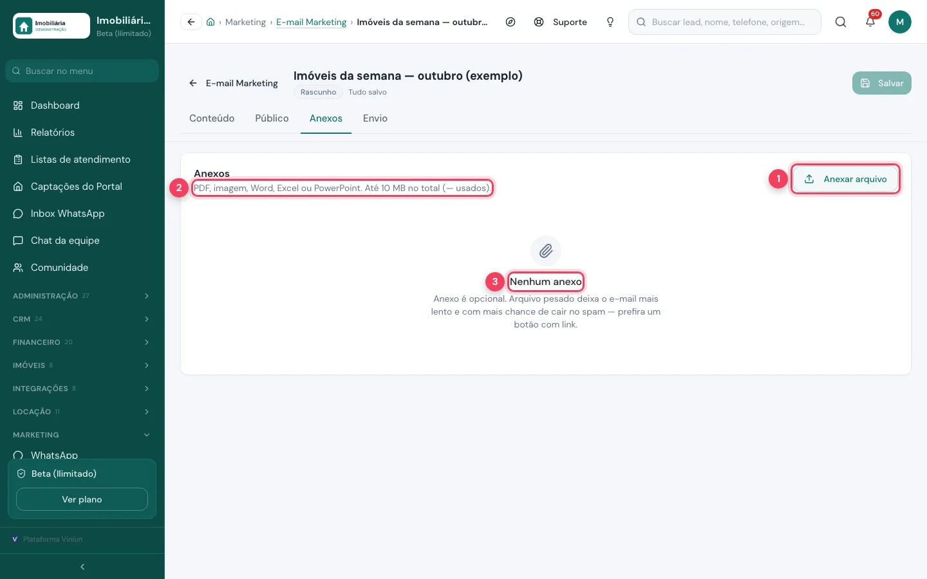
Task: Click the Buscar no menu field
Action: pyautogui.click(x=82, y=71)
